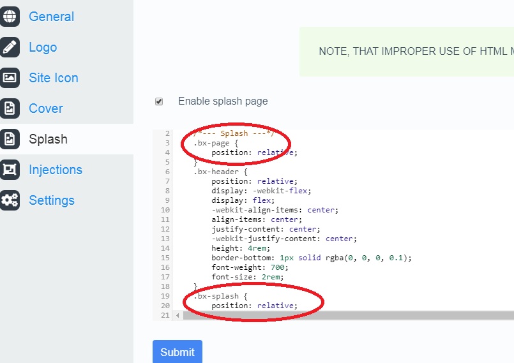Toggle the Enable splash page checkbox
Image resolution: width=514 pixels, height=363 pixels.
[x=159, y=101]
